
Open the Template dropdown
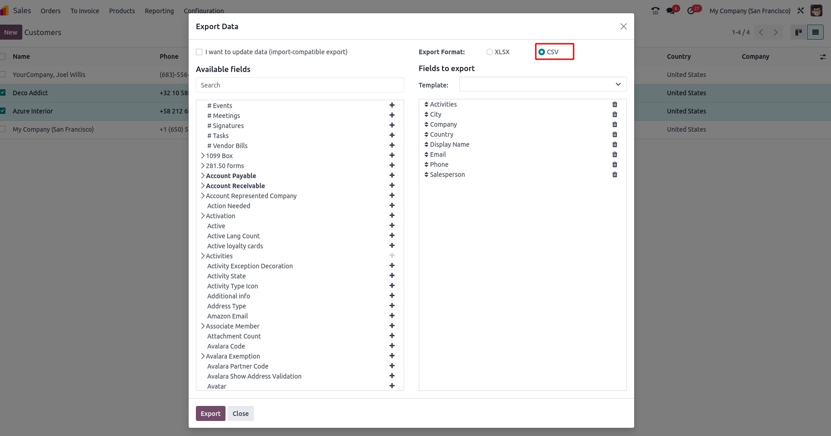[543, 84]
